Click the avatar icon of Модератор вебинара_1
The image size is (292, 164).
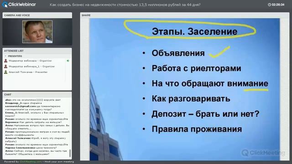point(6,67)
